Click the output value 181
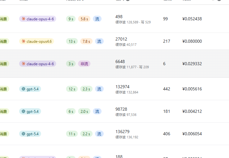 (x=166, y=111)
